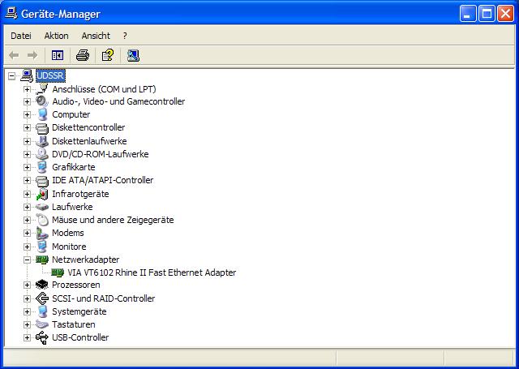Expand the Modems node
The width and height of the screenshot is (519, 369).
27,233
